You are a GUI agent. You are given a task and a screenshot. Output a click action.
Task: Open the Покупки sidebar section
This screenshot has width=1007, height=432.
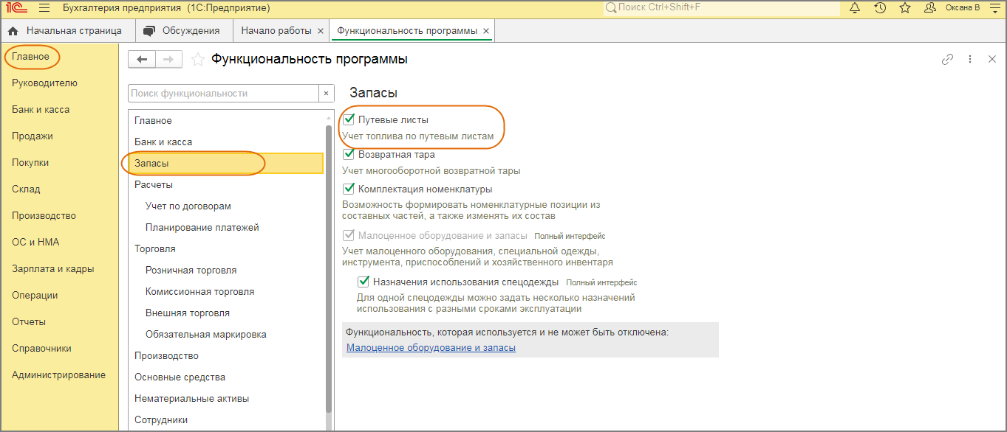pyautogui.click(x=30, y=163)
